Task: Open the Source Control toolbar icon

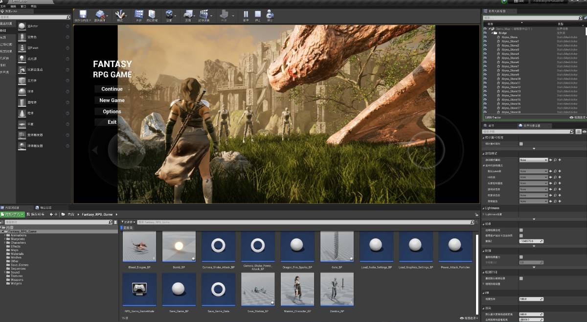Action: pos(101,15)
